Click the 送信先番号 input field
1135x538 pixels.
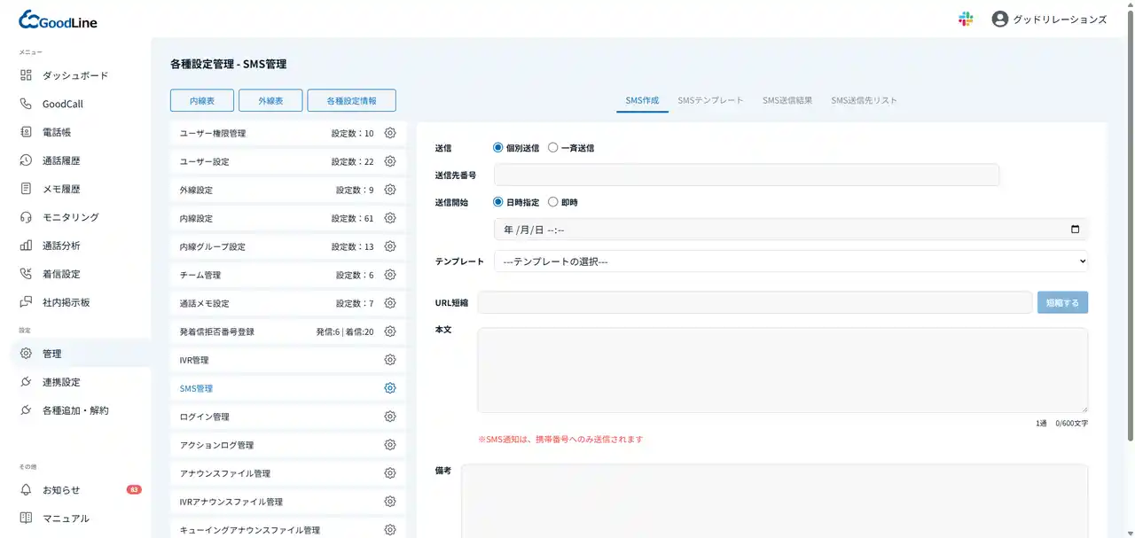click(x=746, y=175)
